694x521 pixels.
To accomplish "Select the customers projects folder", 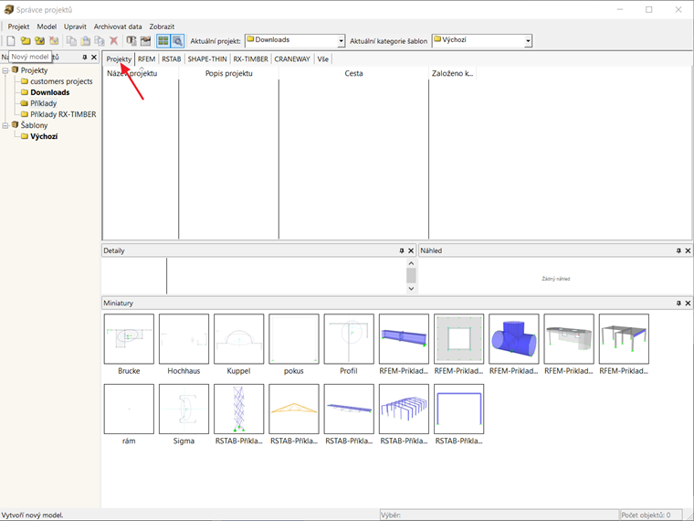I will point(61,81).
